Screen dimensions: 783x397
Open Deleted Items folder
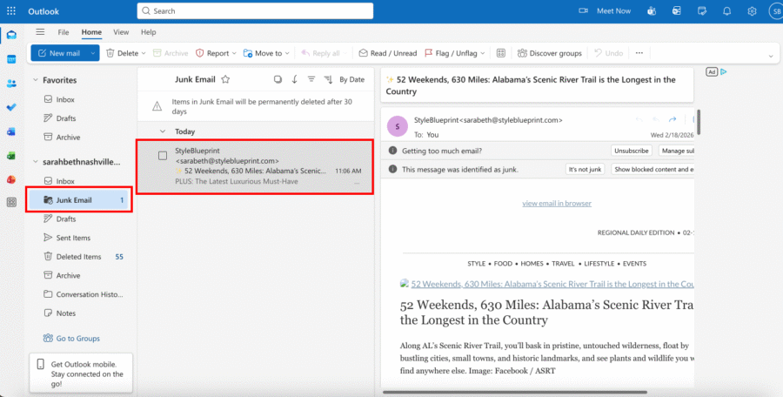coord(78,257)
